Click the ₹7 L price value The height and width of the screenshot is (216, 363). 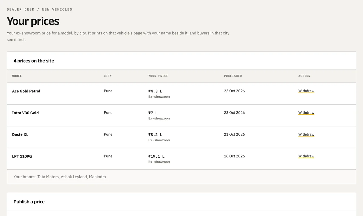[153, 113]
